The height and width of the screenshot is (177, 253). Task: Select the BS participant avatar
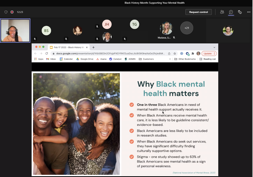[46, 31]
